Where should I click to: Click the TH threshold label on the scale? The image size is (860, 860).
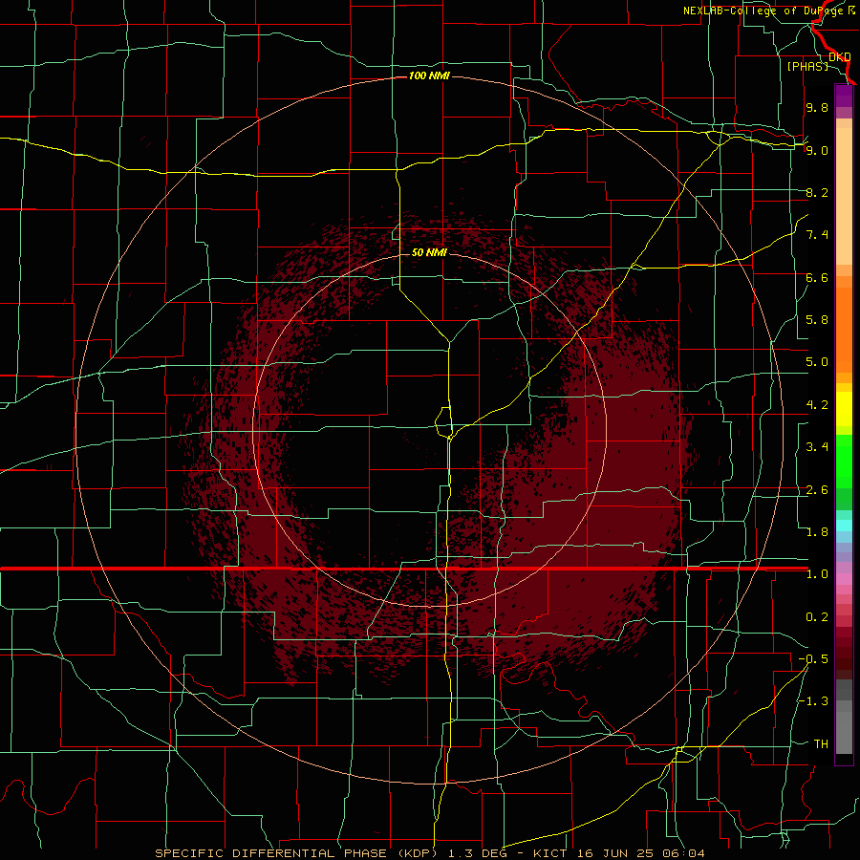[x=821, y=744]
